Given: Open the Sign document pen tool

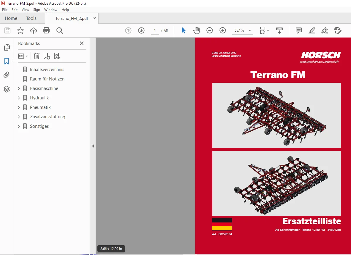Looking at the screenshot, I should 325,30.
